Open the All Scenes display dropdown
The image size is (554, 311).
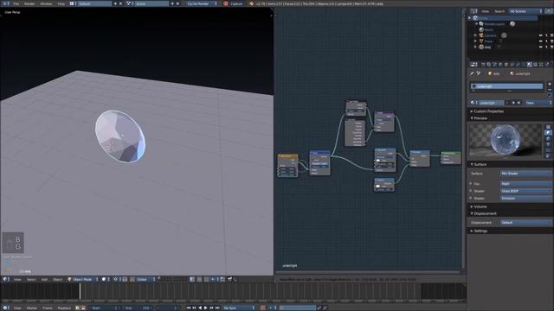coord(525,11)
